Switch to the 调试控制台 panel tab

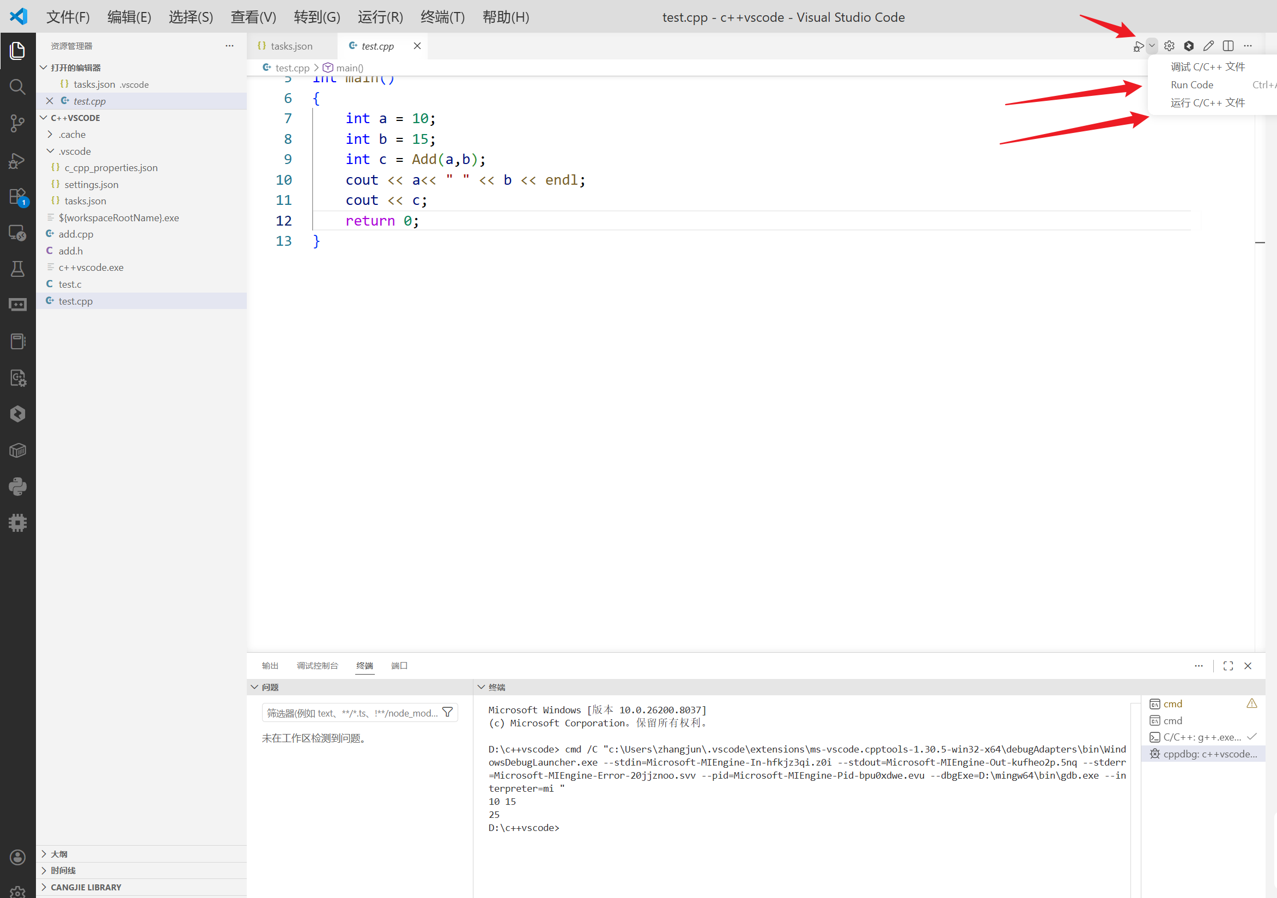tap(317, 665)
